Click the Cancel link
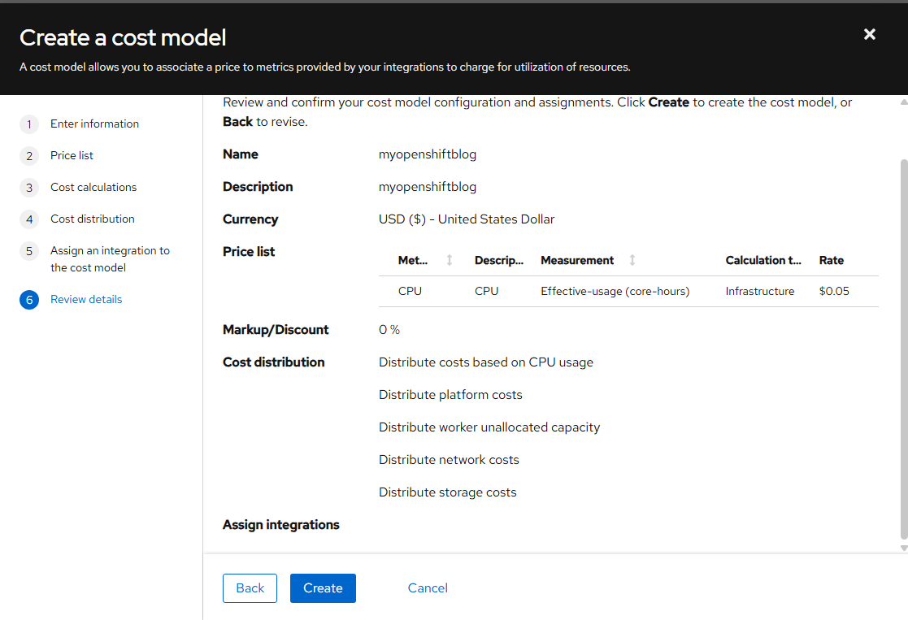Screen dimensions: 908x620 pos(428,588)
